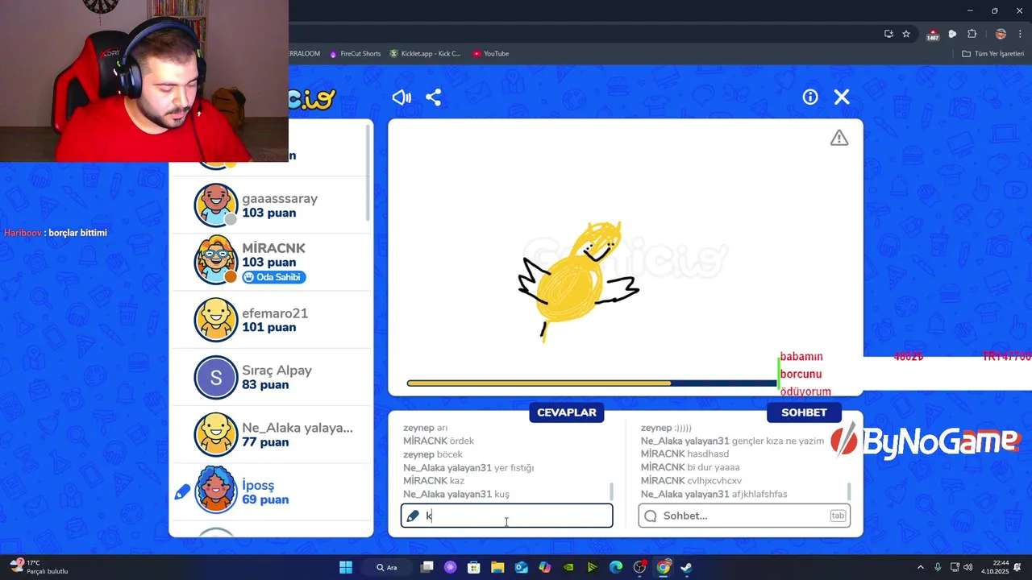Mute the game sound speaker icon
This screenshot has height=580, width=1032.
coord(402,97)
